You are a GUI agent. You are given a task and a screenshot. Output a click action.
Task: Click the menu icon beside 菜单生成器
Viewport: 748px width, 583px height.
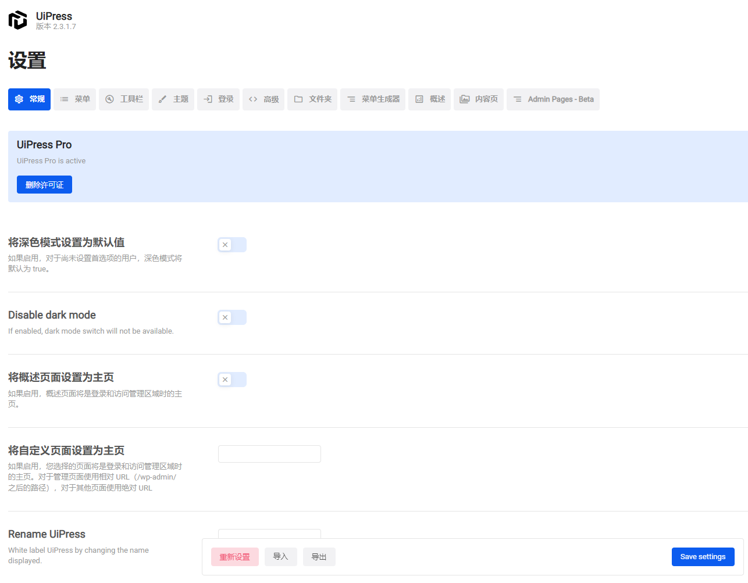pyautogui.click(x=351, y=99)
